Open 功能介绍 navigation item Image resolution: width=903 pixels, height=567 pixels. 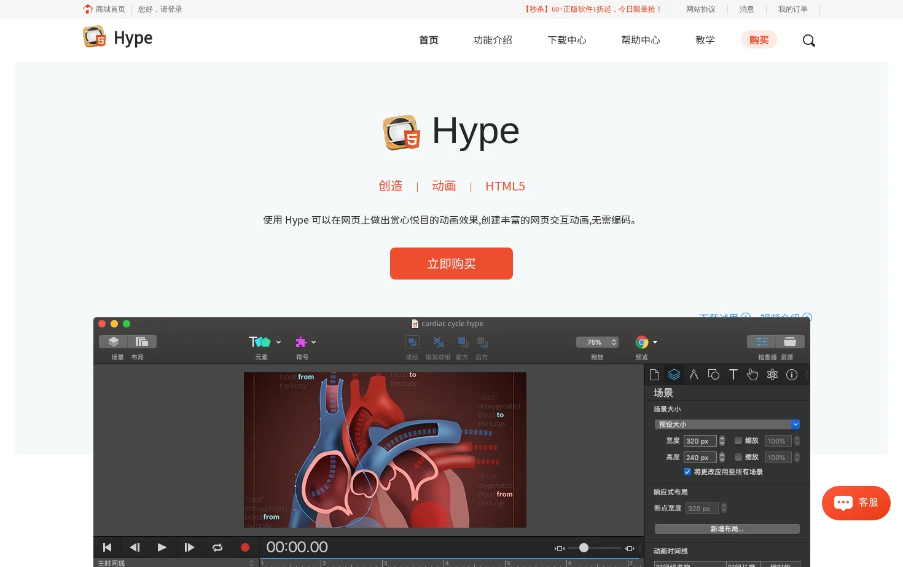(493, 40)
